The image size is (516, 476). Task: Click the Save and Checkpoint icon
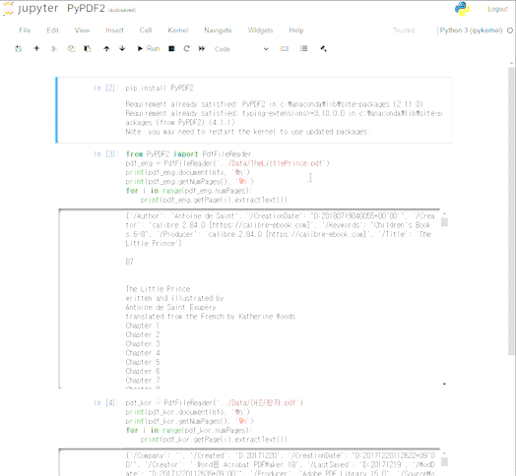tap(19, 48)
